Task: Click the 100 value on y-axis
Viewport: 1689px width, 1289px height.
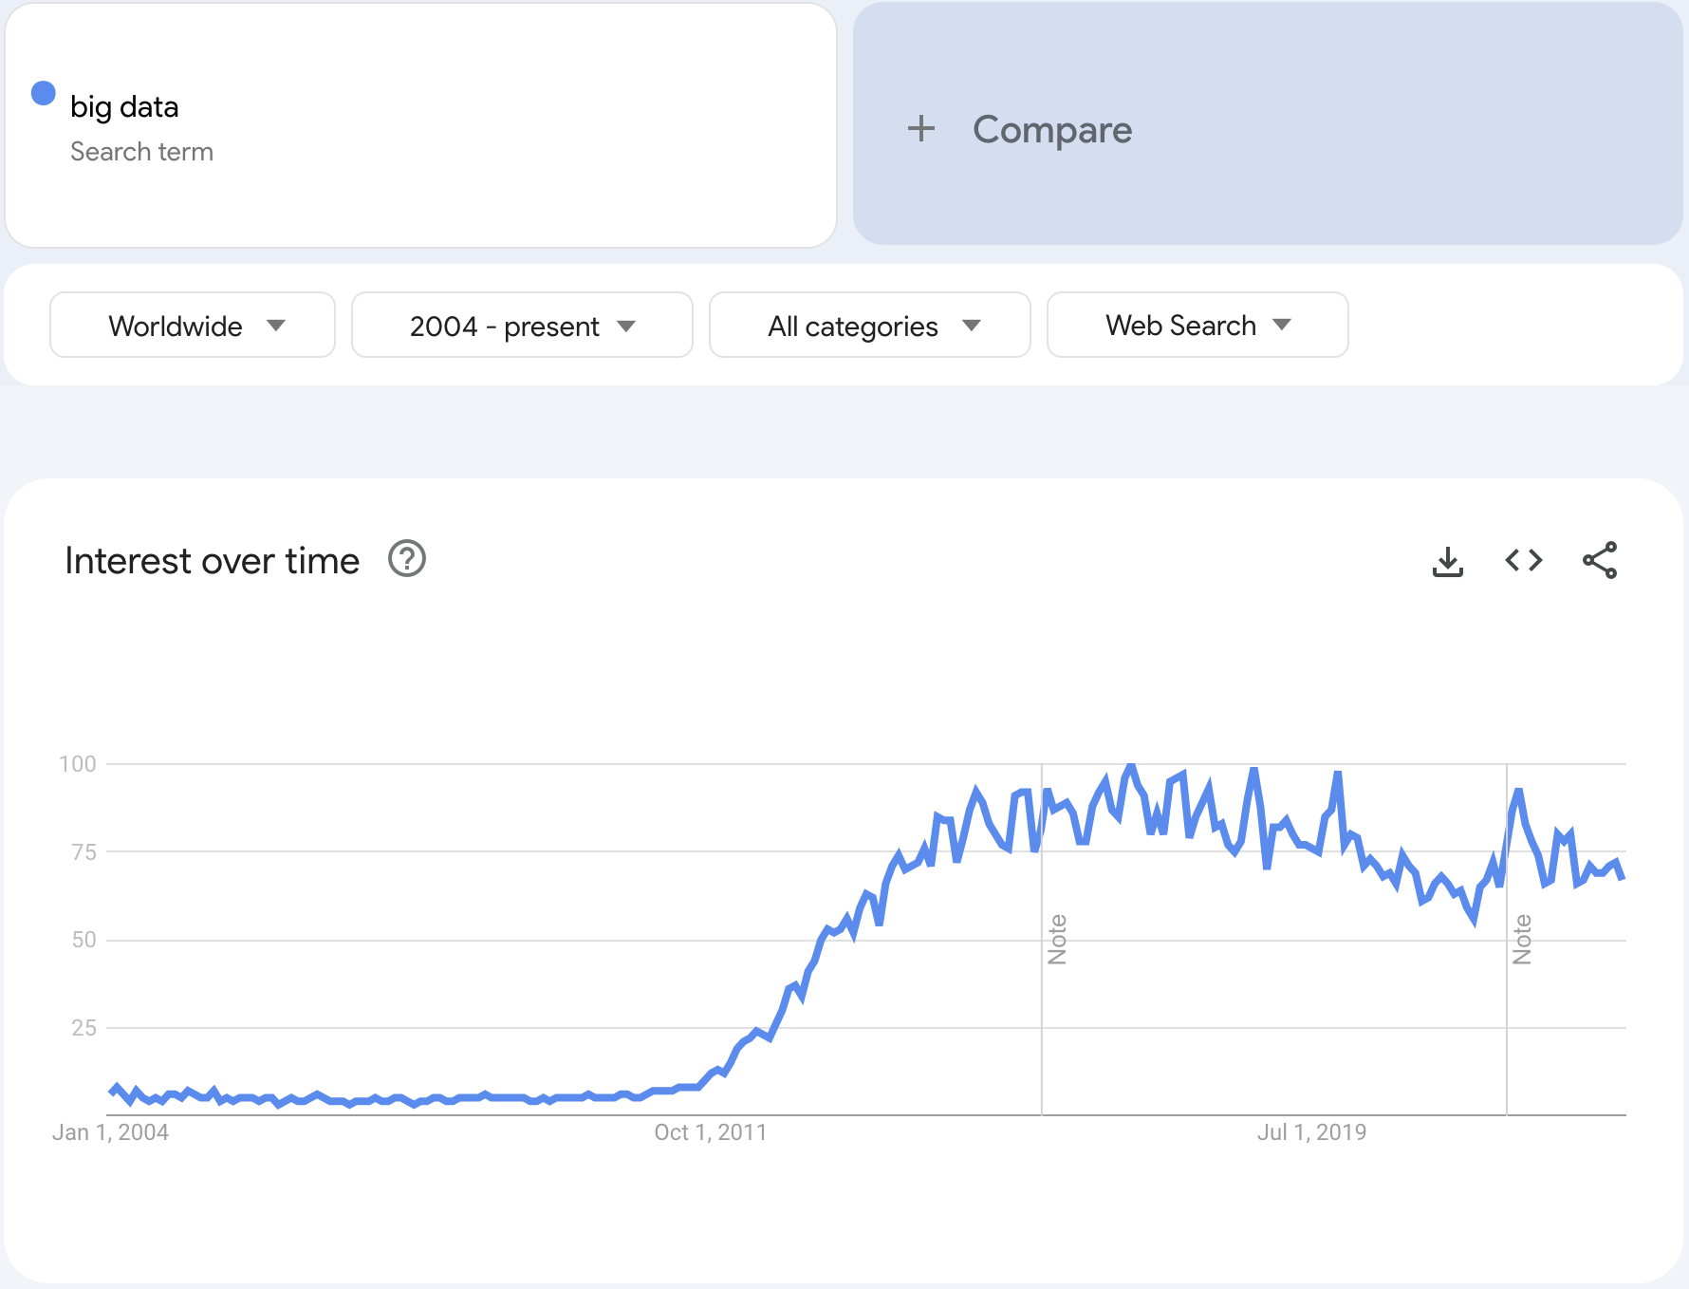Action: coord(78,764)
